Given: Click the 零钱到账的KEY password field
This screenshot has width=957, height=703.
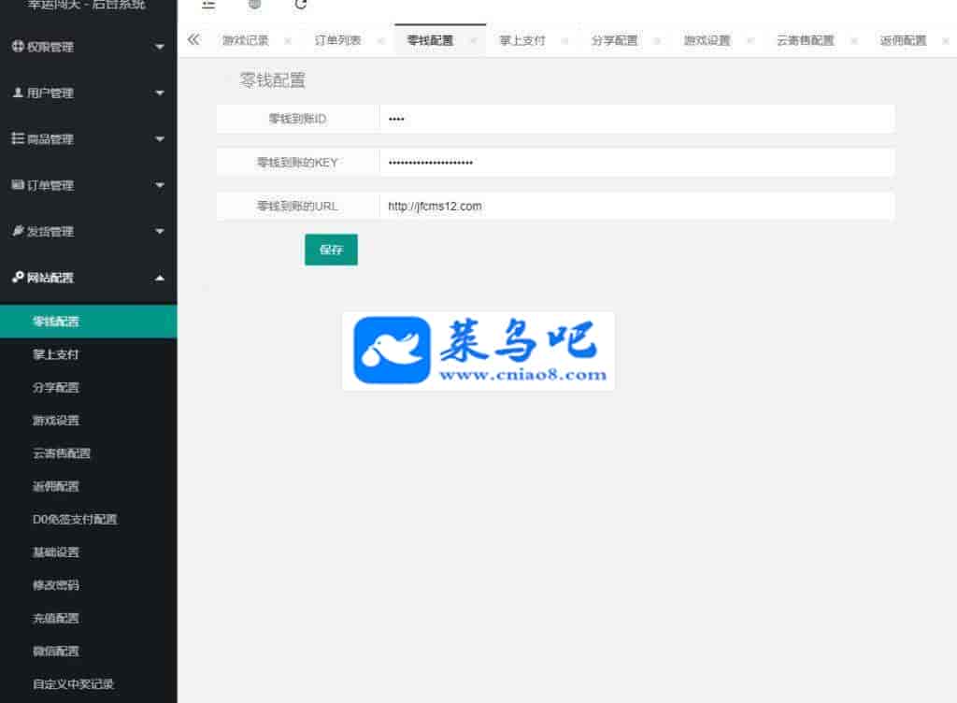Looking at the screenshot, I should [x=636, y=162].
